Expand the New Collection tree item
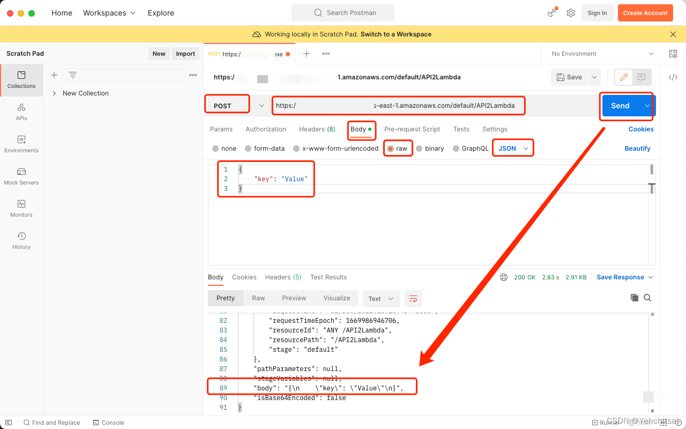This screenshot has width=686, height=429. 54,93
